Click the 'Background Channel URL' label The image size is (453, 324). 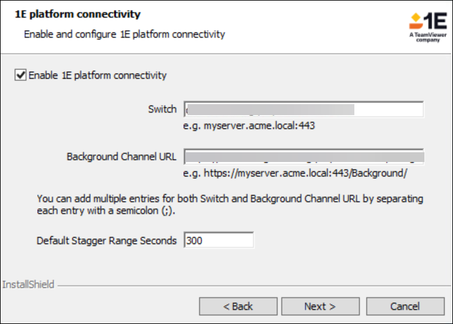pyautogui.click(x=122, y=157)
